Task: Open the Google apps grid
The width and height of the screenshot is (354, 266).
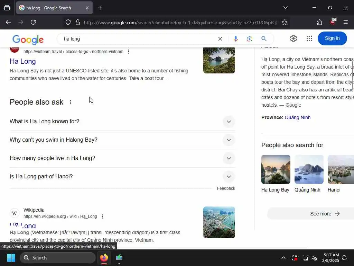Action: pyautogui.click(x=309, y=38)
